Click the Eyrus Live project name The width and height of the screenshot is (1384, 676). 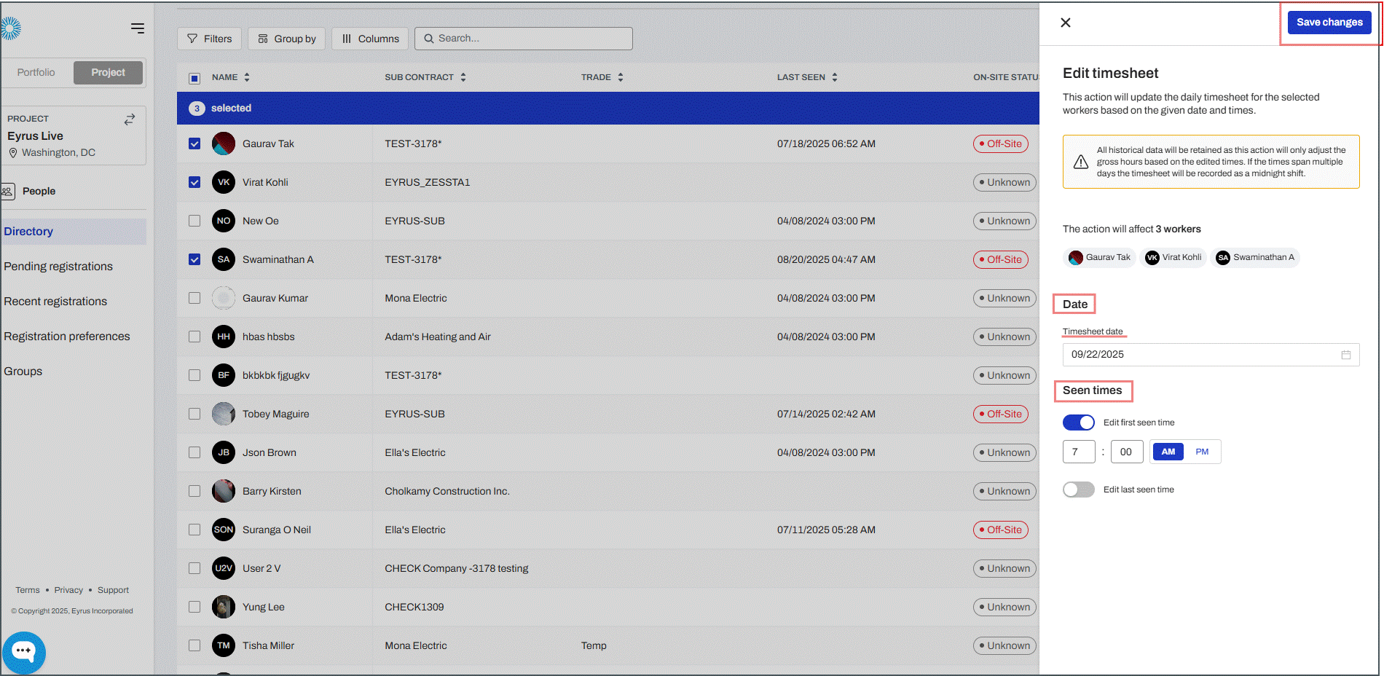[x=35, y=136]
